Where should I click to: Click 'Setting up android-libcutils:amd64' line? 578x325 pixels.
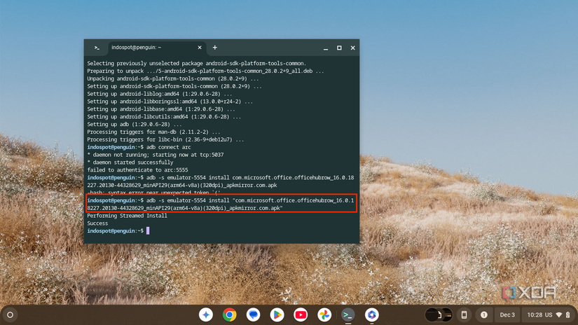164,116
